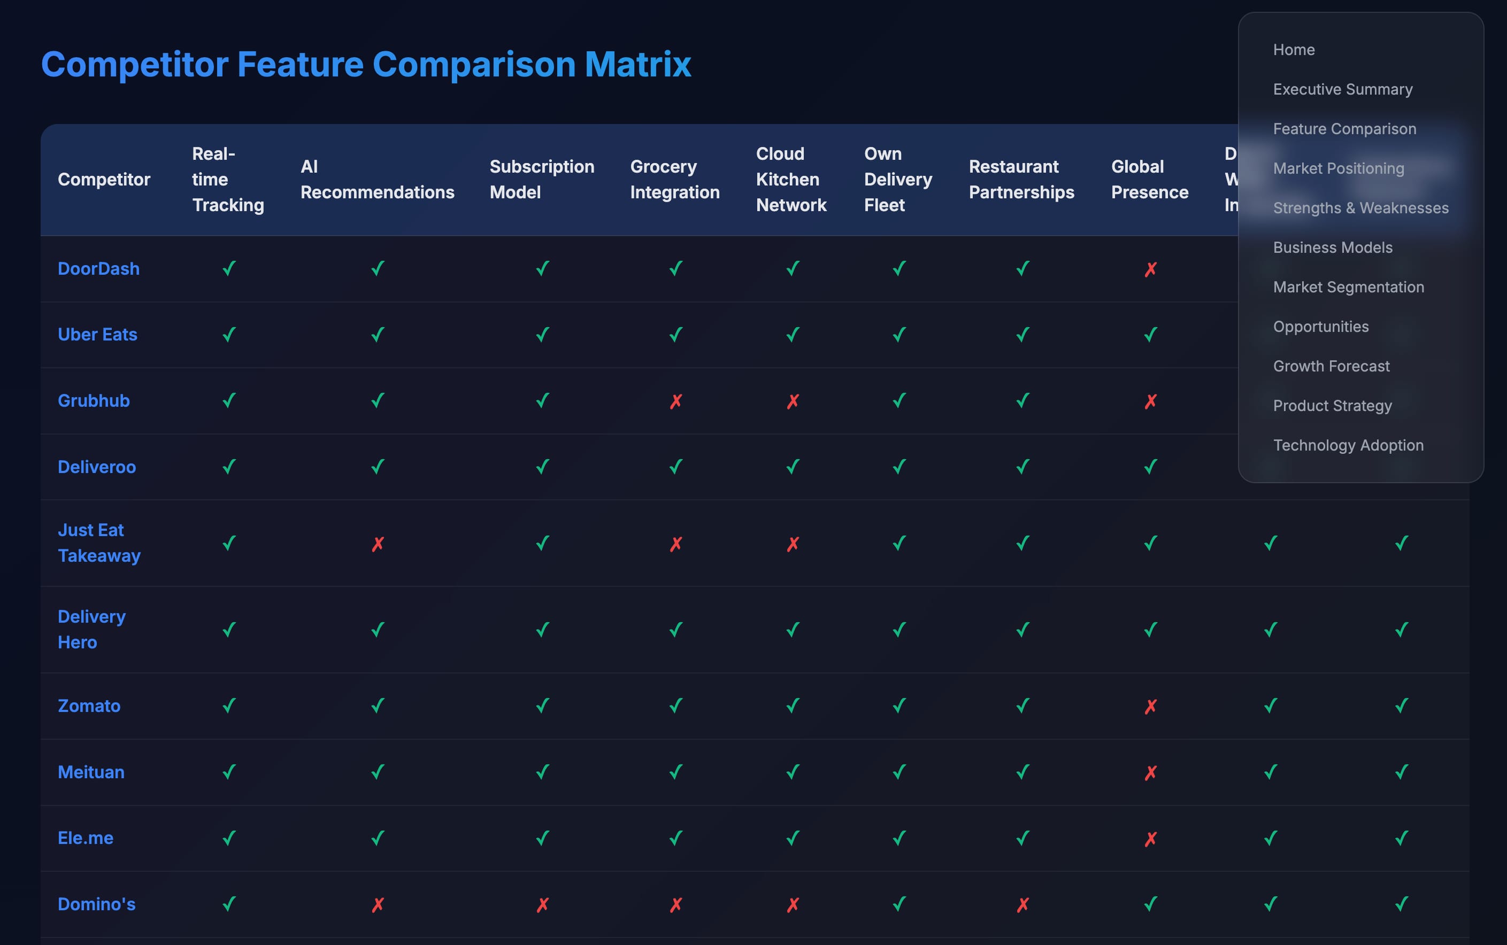Click Grubhub Grocery Integration red cross
1507x945 pixels.
click(x=675, y=401)
